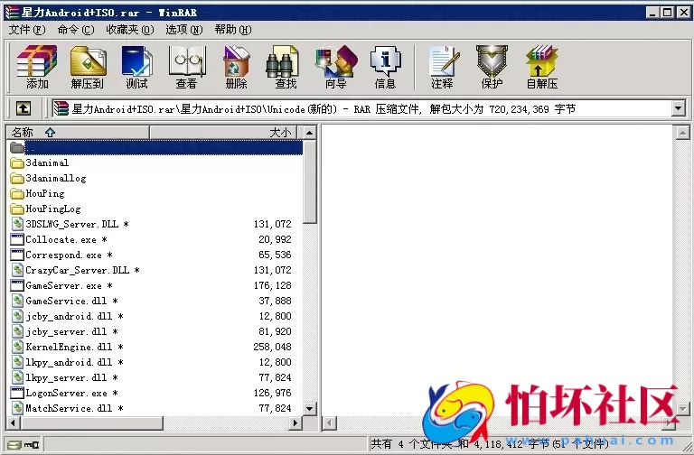694x455 pixels.
Task: Open the 选项(N) menu
Action: [x=183, y=29]
